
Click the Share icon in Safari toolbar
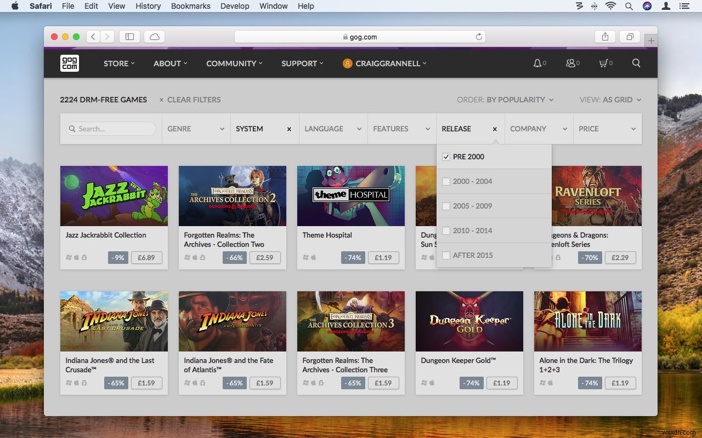pos(605,36)
